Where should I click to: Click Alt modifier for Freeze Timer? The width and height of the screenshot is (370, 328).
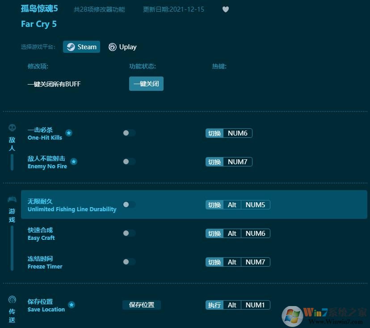(x=232, y=262)
